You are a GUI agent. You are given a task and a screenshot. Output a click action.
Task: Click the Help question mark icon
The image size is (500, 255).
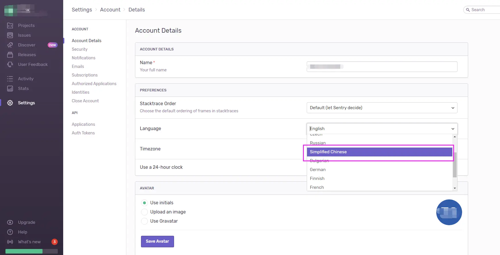10,232
